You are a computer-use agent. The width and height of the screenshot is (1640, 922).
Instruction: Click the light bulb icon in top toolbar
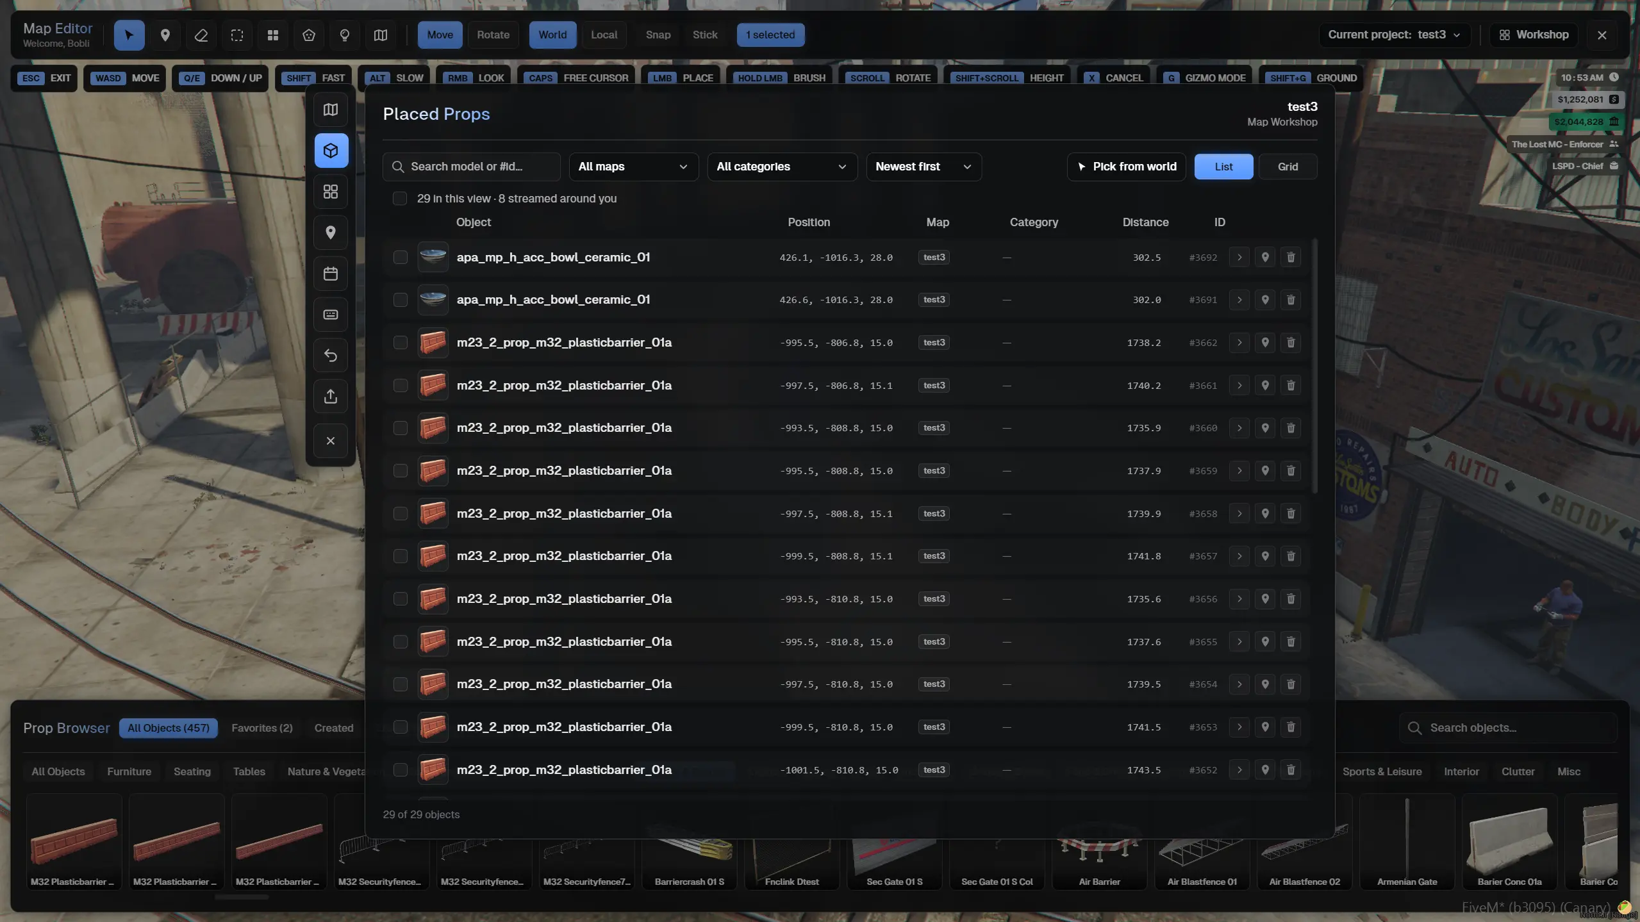click(345, 35)
